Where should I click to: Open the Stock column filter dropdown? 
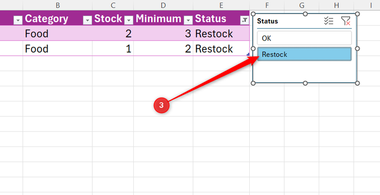click(129, 20)
